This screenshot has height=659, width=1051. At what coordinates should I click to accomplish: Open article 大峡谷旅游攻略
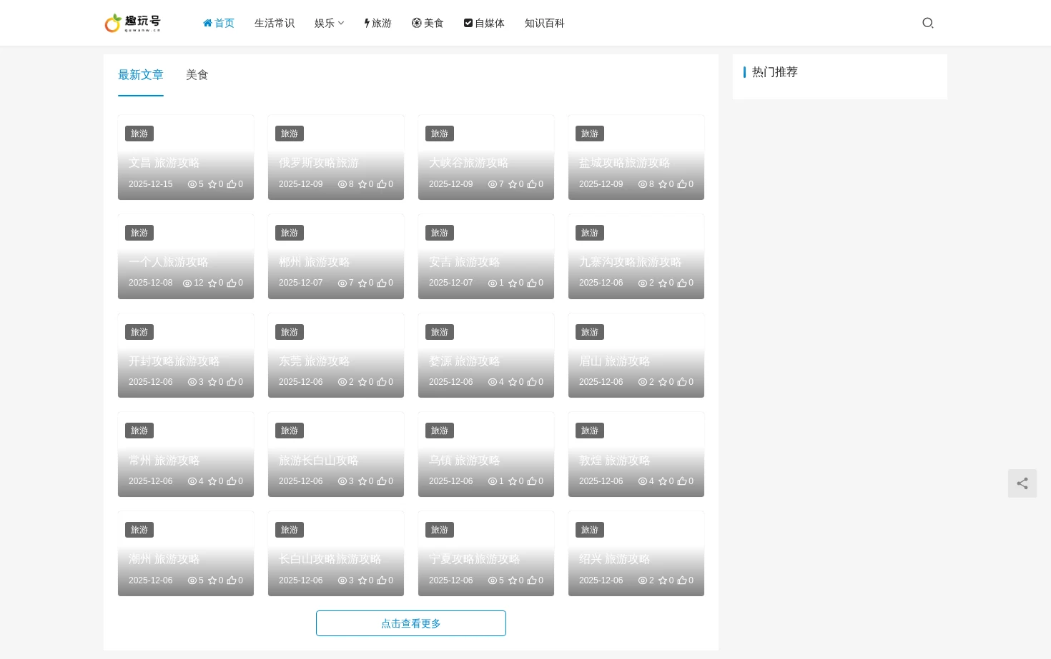coord(468,164)
